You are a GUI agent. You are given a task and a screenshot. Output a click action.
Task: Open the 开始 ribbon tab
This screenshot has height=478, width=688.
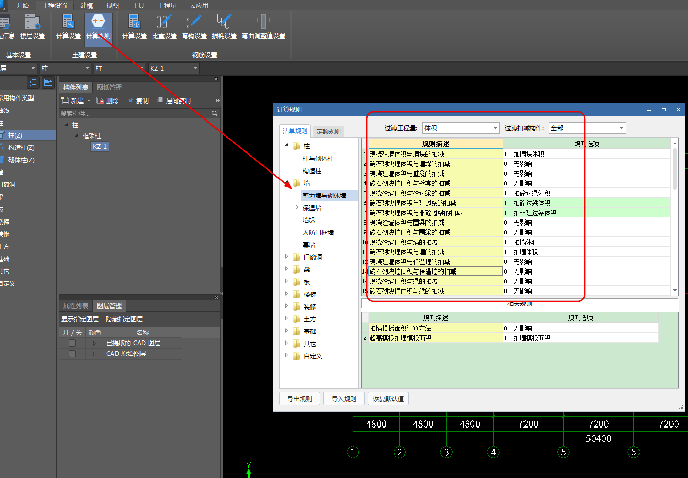point(23,5)
